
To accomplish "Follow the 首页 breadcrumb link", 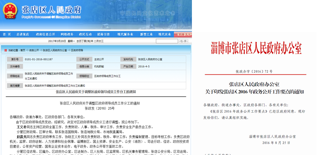I will [x=23, y=50].
